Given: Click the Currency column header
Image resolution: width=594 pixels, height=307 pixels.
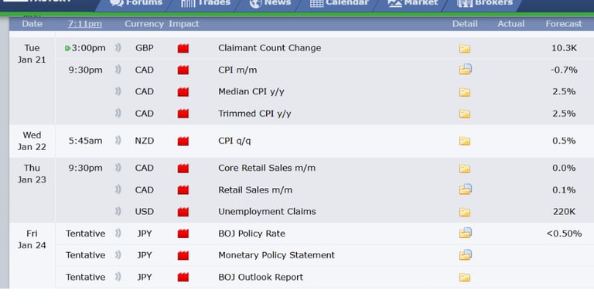Looking at the screenshot, I should pyautogui.click(x=144, y=24).
